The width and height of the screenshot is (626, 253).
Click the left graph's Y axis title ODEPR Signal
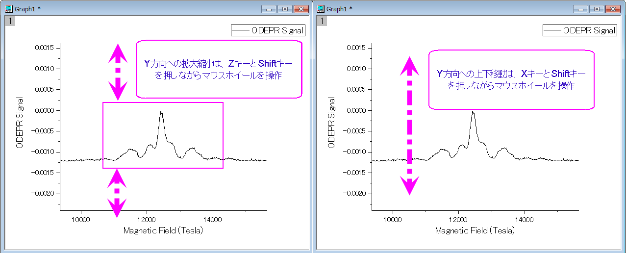pos(20,122)
